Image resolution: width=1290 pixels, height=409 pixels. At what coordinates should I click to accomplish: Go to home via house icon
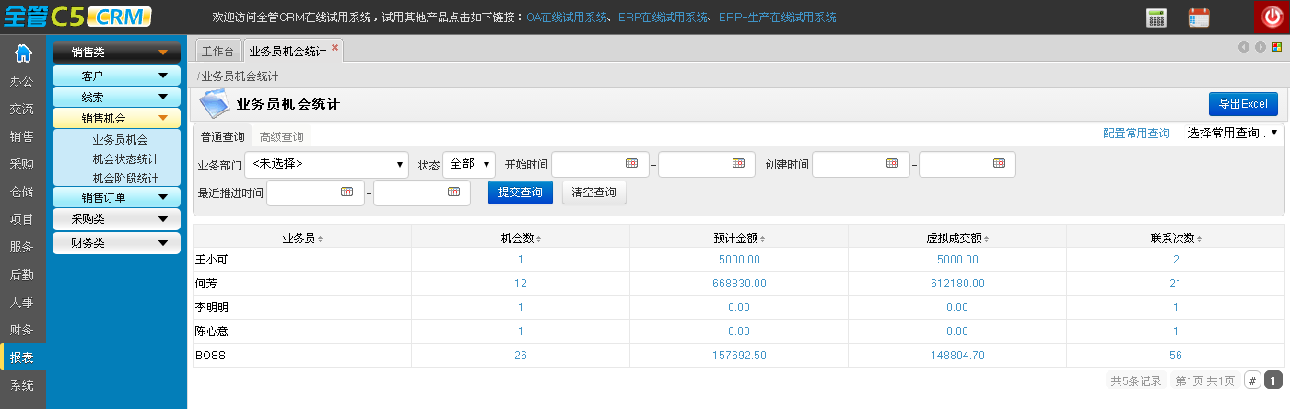(x=23, y=53)
